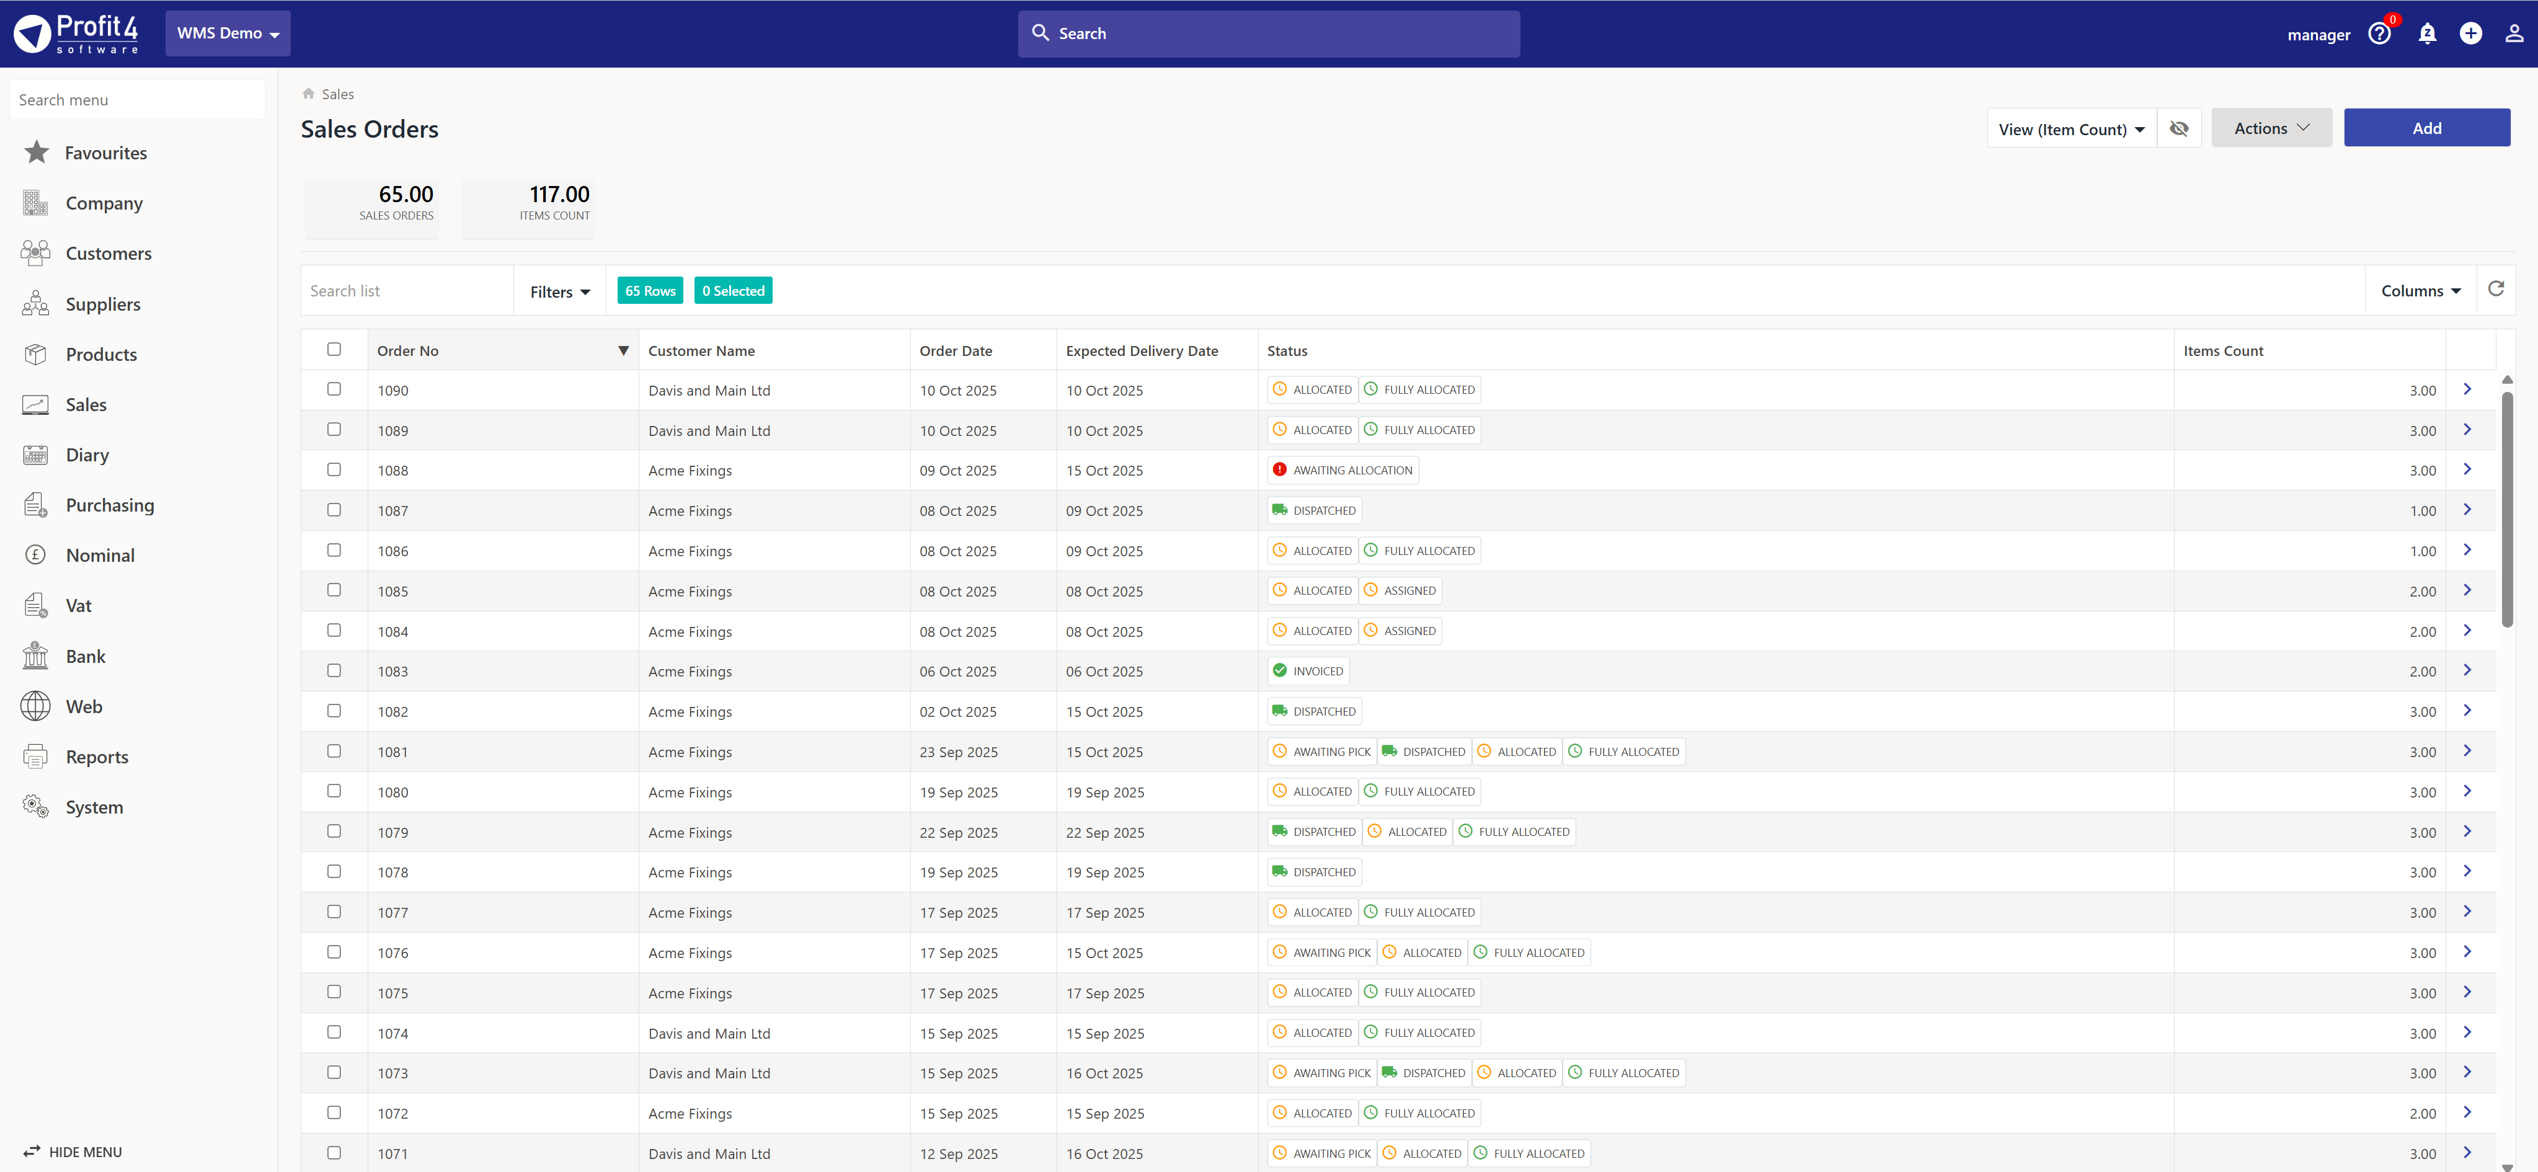Select checkbox for order 1090

[334, 389]
